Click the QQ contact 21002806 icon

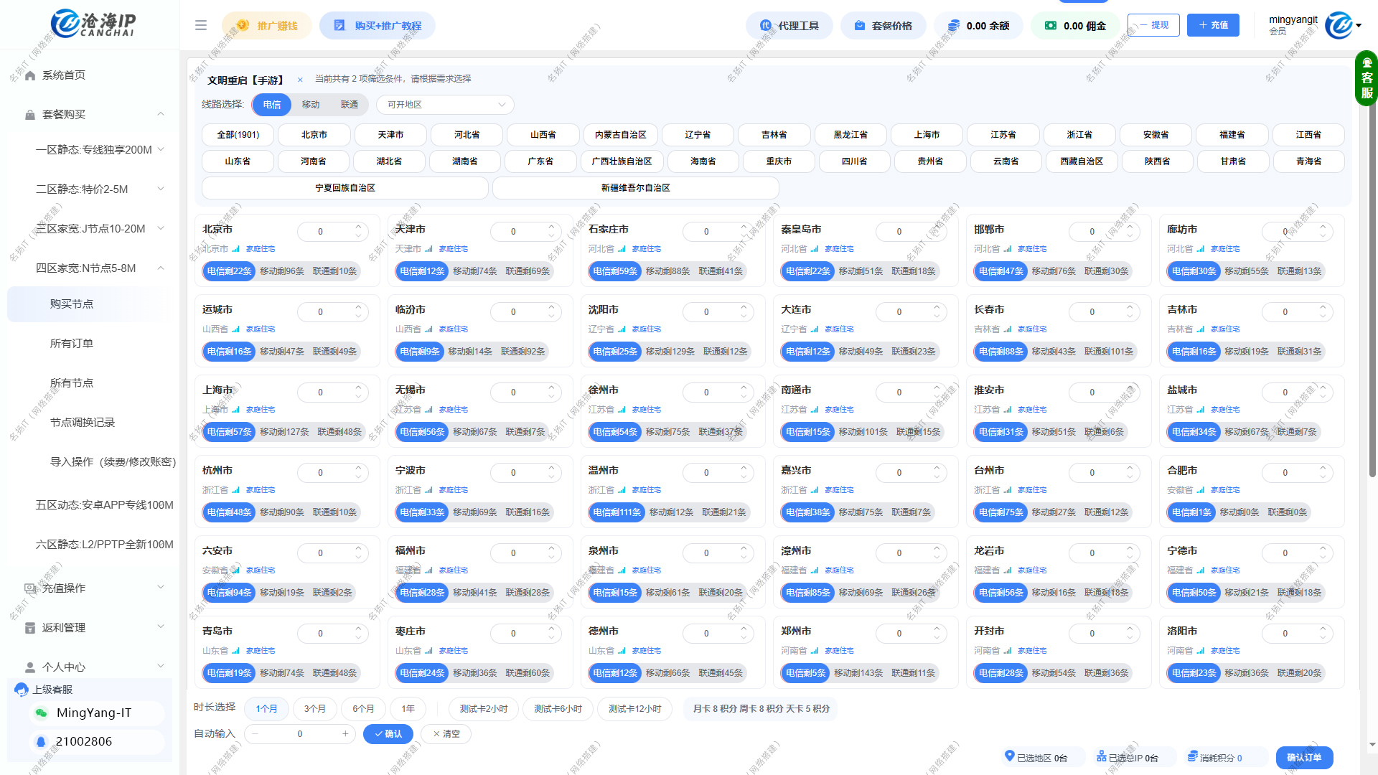41,741
